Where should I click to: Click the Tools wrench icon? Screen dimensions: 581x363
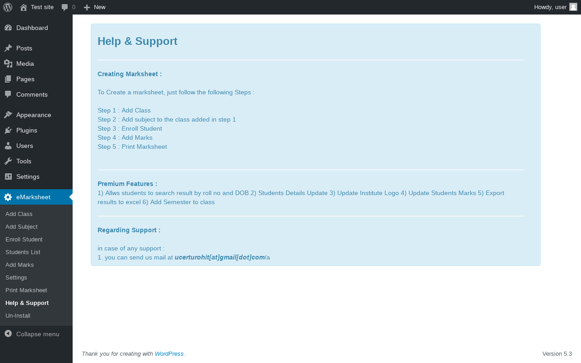8,161
